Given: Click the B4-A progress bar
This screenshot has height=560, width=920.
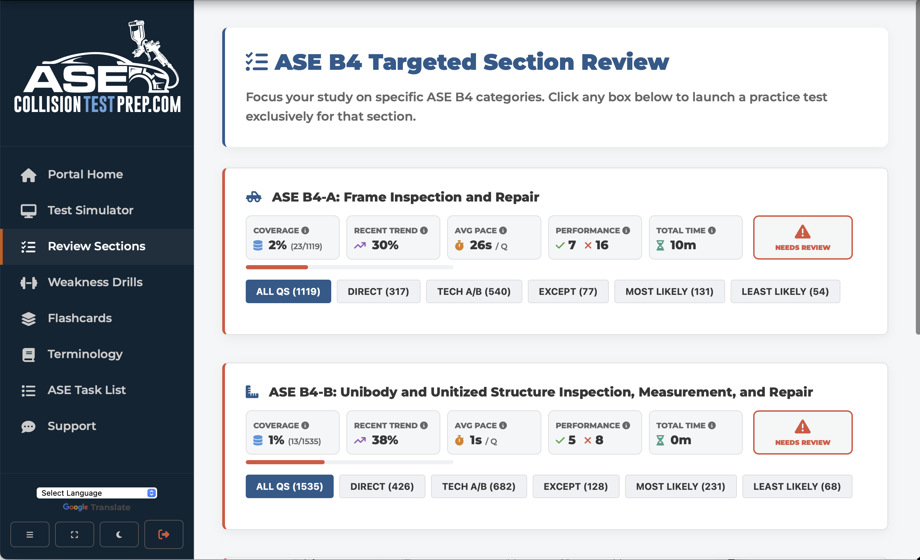Looking at the screenshot, I should tap(350, 267).
